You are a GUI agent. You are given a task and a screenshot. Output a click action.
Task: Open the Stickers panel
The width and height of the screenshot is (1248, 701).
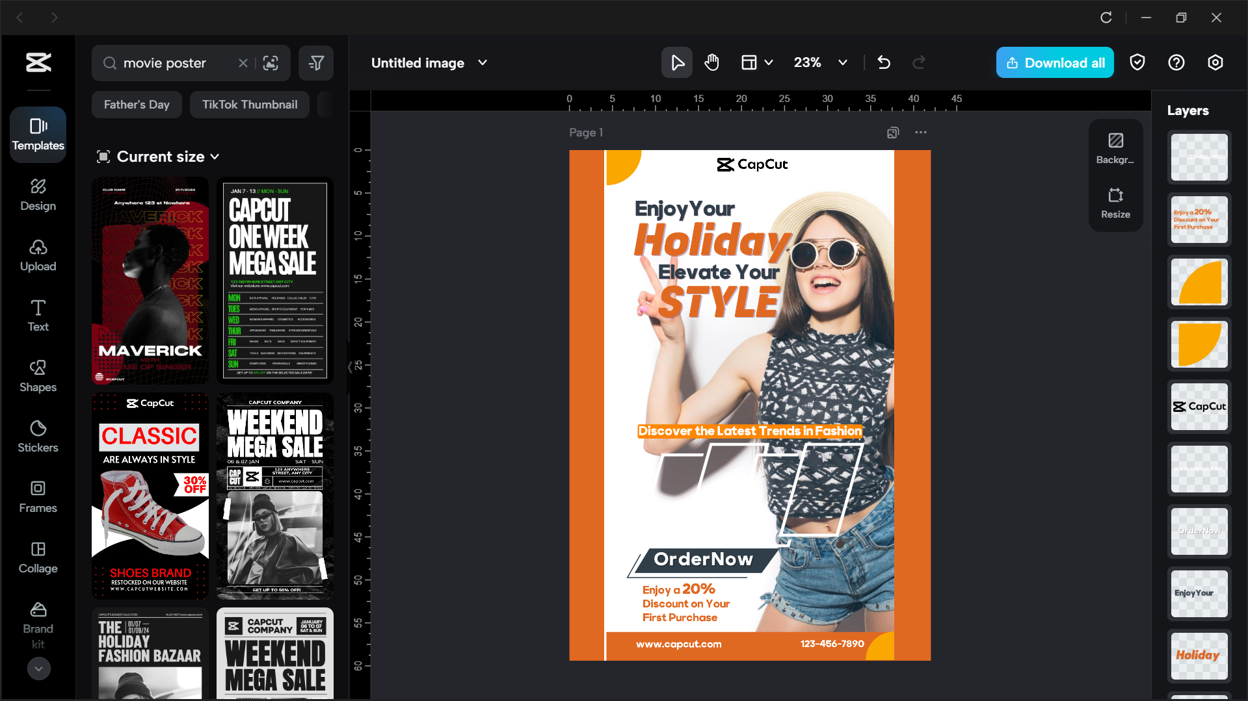[x=37, y=436]
